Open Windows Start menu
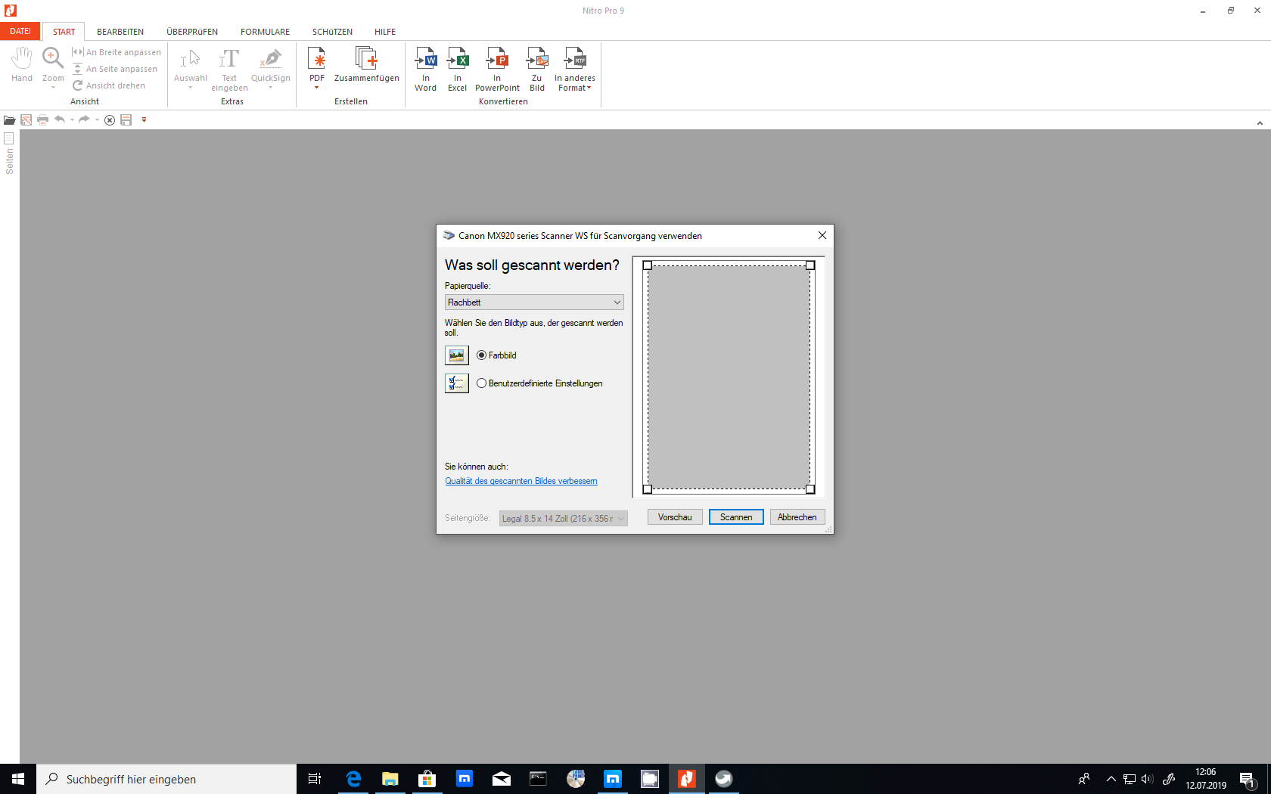Screen dimensions: 1271x794 tap(18, 779)
